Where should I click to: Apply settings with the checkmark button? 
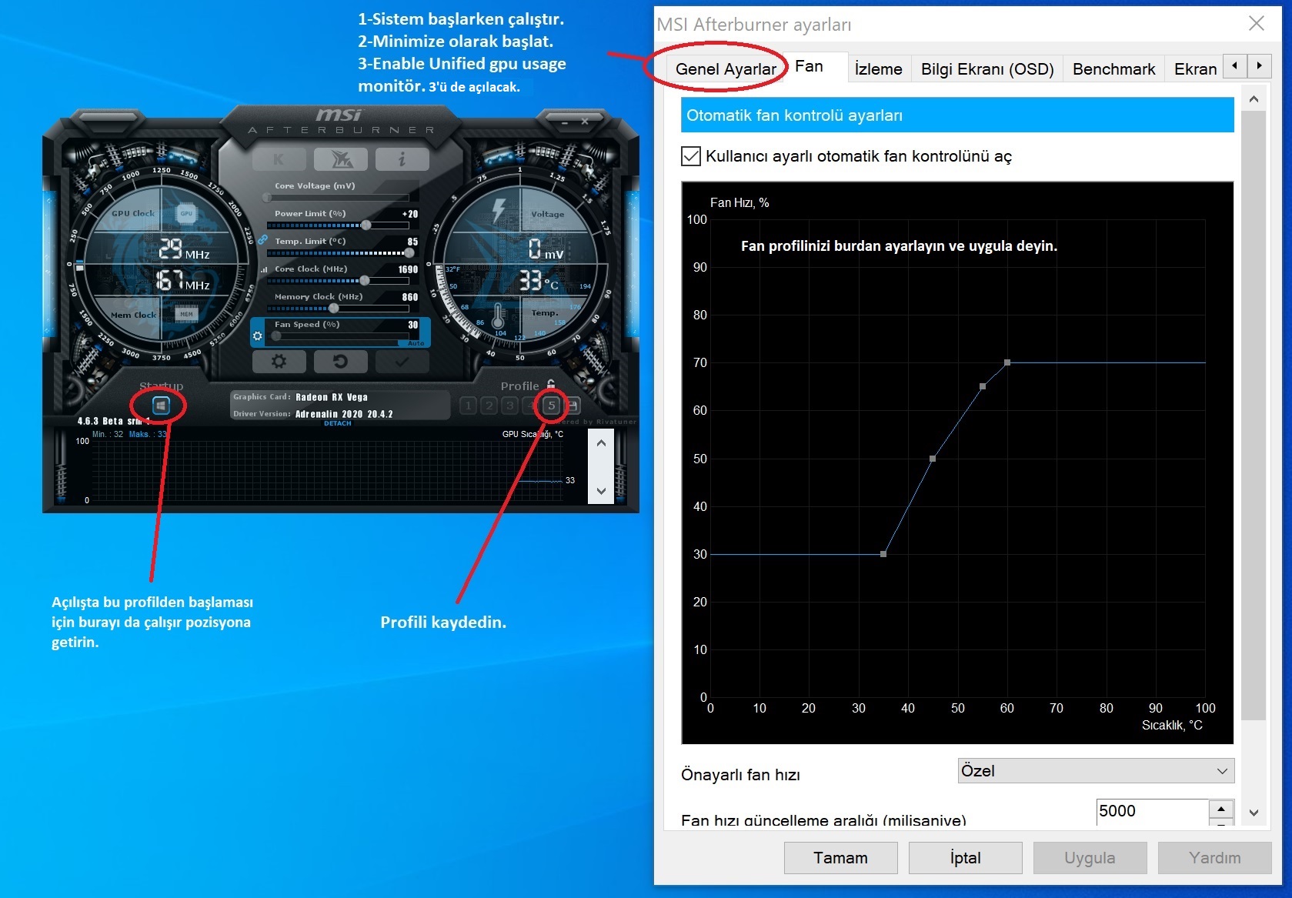click(x=402, y=361)
